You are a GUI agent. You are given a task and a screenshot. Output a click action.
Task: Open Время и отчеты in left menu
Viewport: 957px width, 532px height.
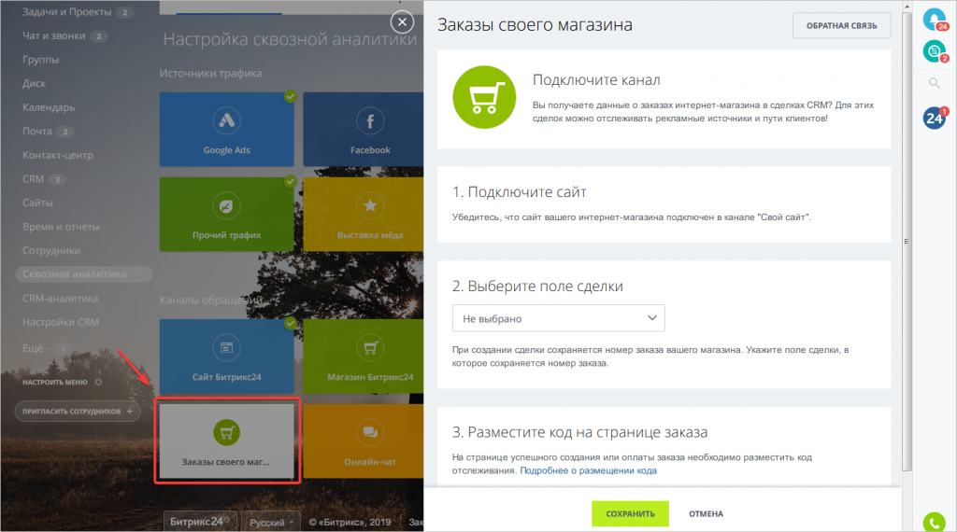[61, 227]
